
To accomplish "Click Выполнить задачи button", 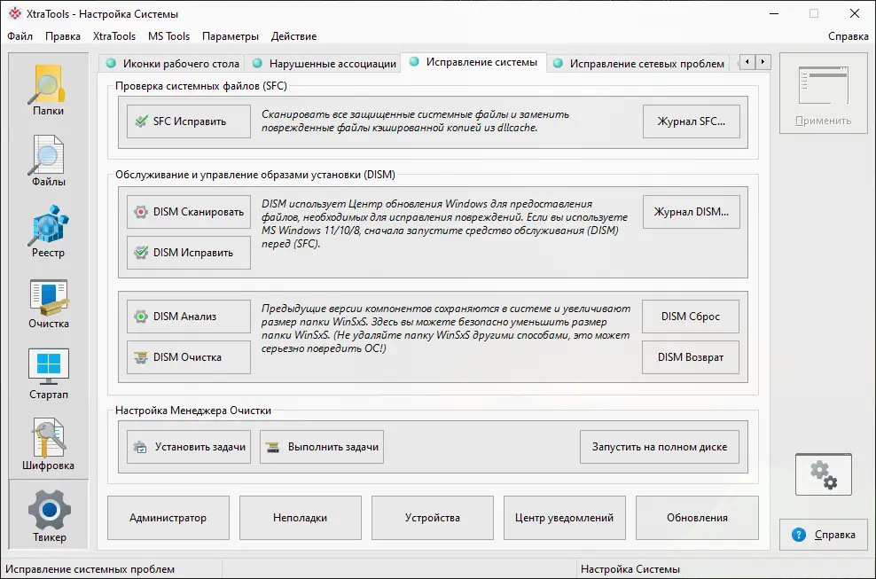I will 322,447.
